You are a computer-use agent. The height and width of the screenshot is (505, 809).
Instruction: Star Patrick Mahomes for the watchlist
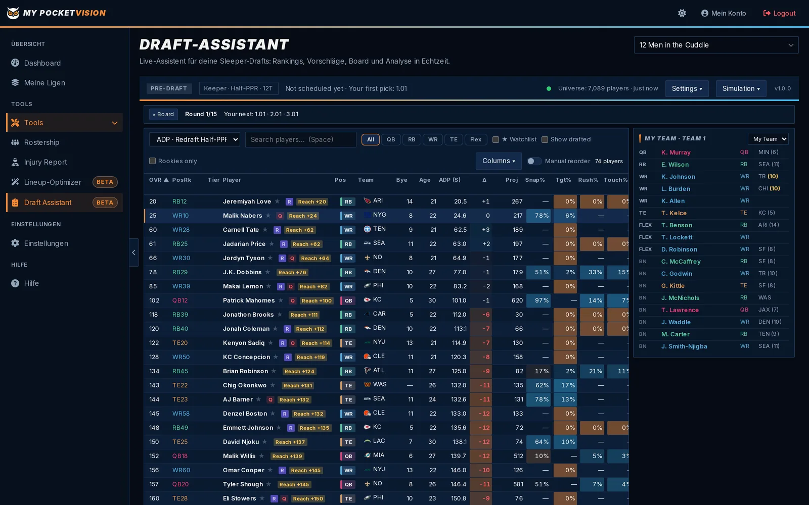(x=281, y=300)
